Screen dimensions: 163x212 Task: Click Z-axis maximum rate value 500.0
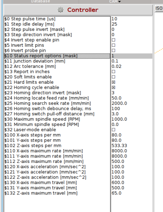click(x=118, y=161)
